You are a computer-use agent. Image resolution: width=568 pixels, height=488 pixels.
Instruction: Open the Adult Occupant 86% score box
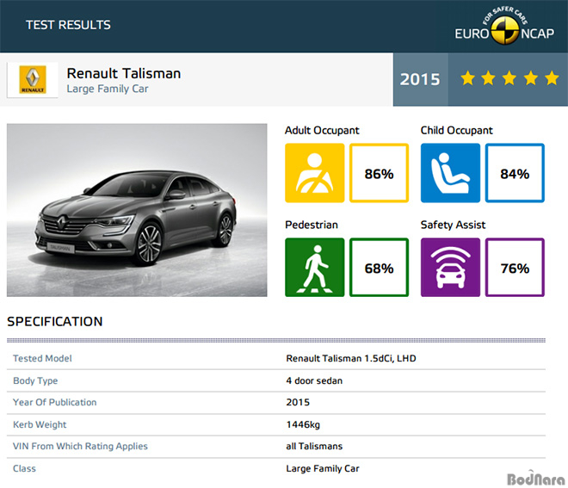[x=379, y=173]
